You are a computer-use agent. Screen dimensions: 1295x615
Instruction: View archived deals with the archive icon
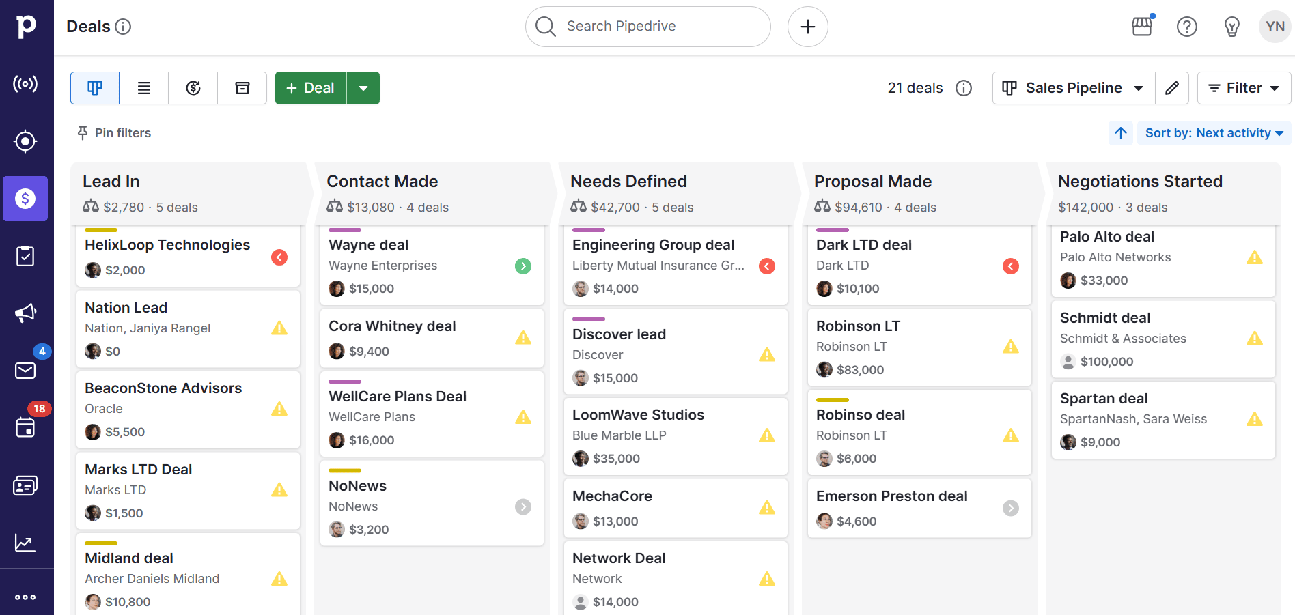click(242, 87)
